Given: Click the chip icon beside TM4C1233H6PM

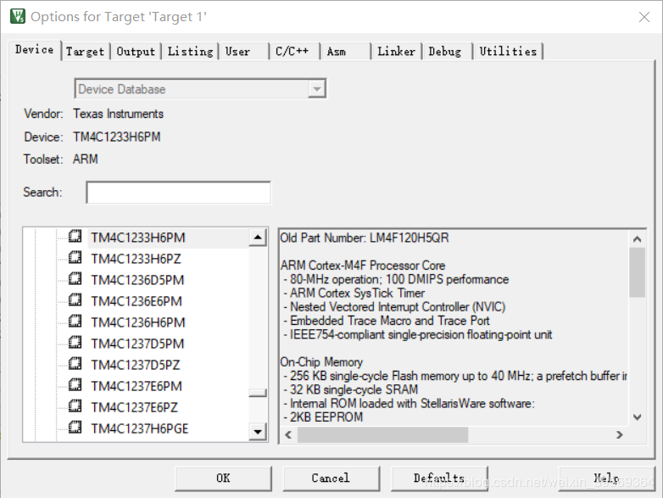Looking at the screenshot, I should pos(75,236).
